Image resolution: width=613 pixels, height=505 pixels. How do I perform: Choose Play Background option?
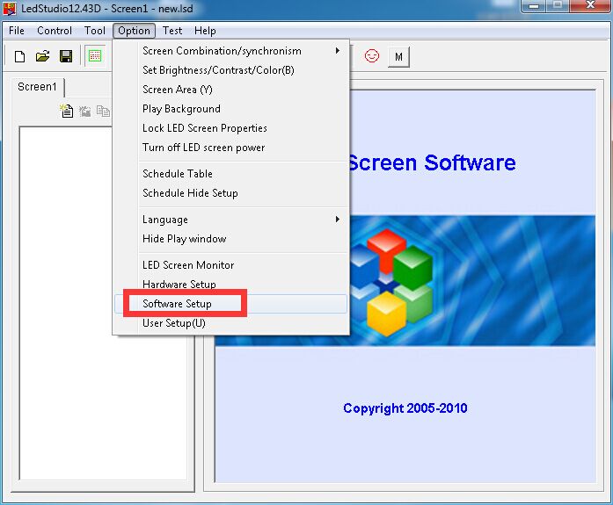pos(230,109)
